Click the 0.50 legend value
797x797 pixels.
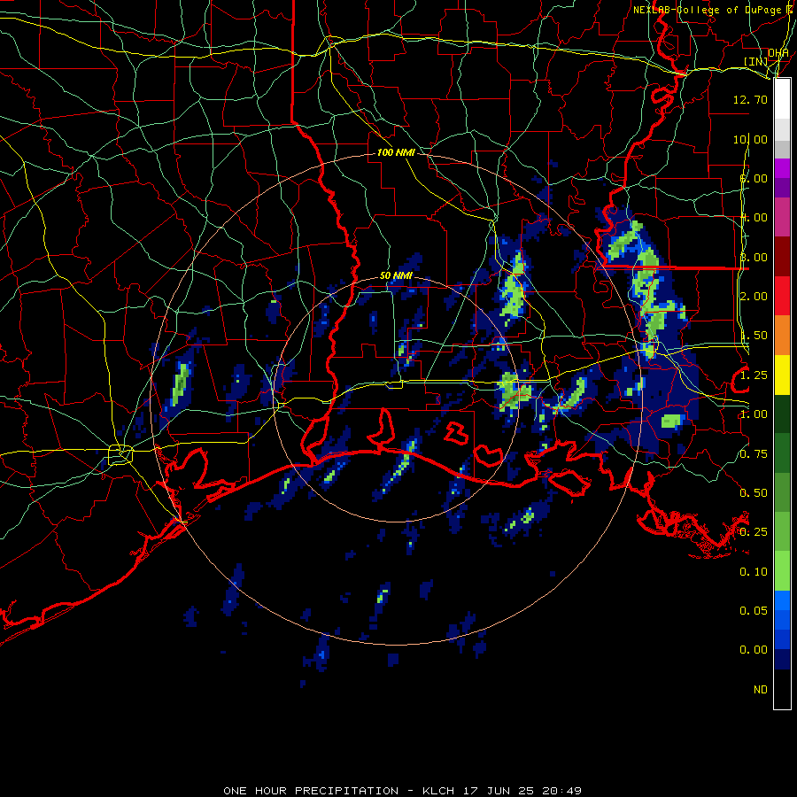754,493
